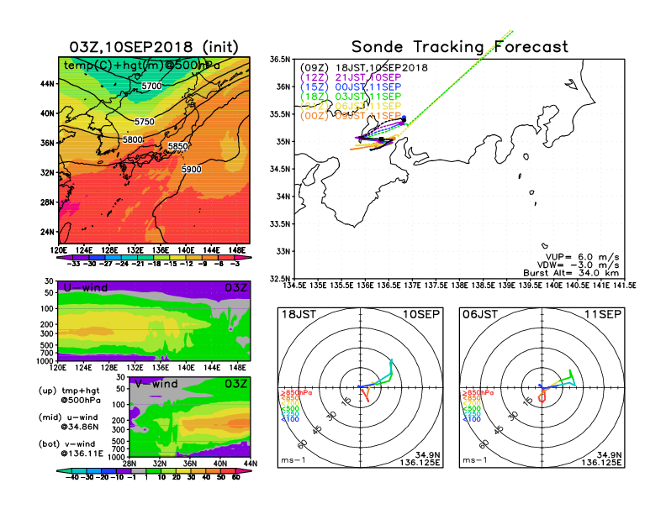This screenshot has width=666, height=514.
Task: Pick the purple swatch left of -33 in temperature colorbar
Action: (63, 258)
